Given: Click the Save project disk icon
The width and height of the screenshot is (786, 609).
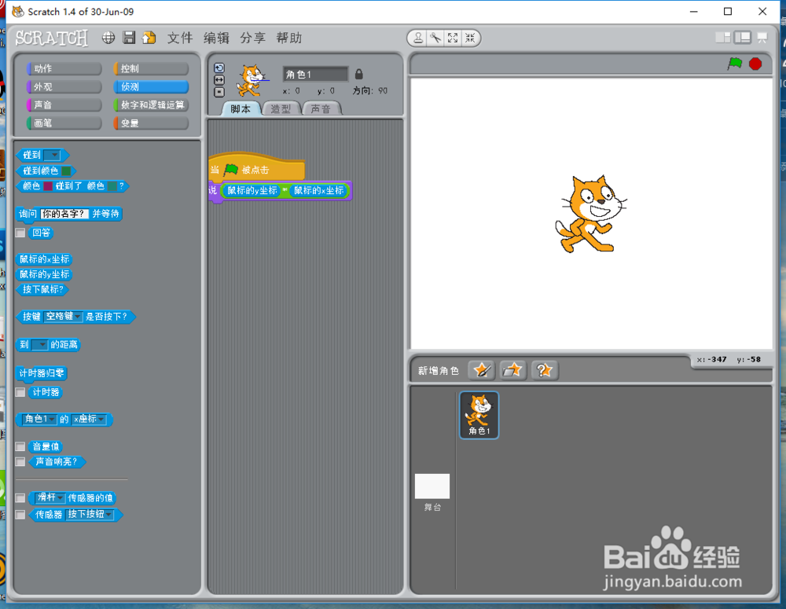Looking at the screenshot, I should pyautogui.click(x=128, y=37).
